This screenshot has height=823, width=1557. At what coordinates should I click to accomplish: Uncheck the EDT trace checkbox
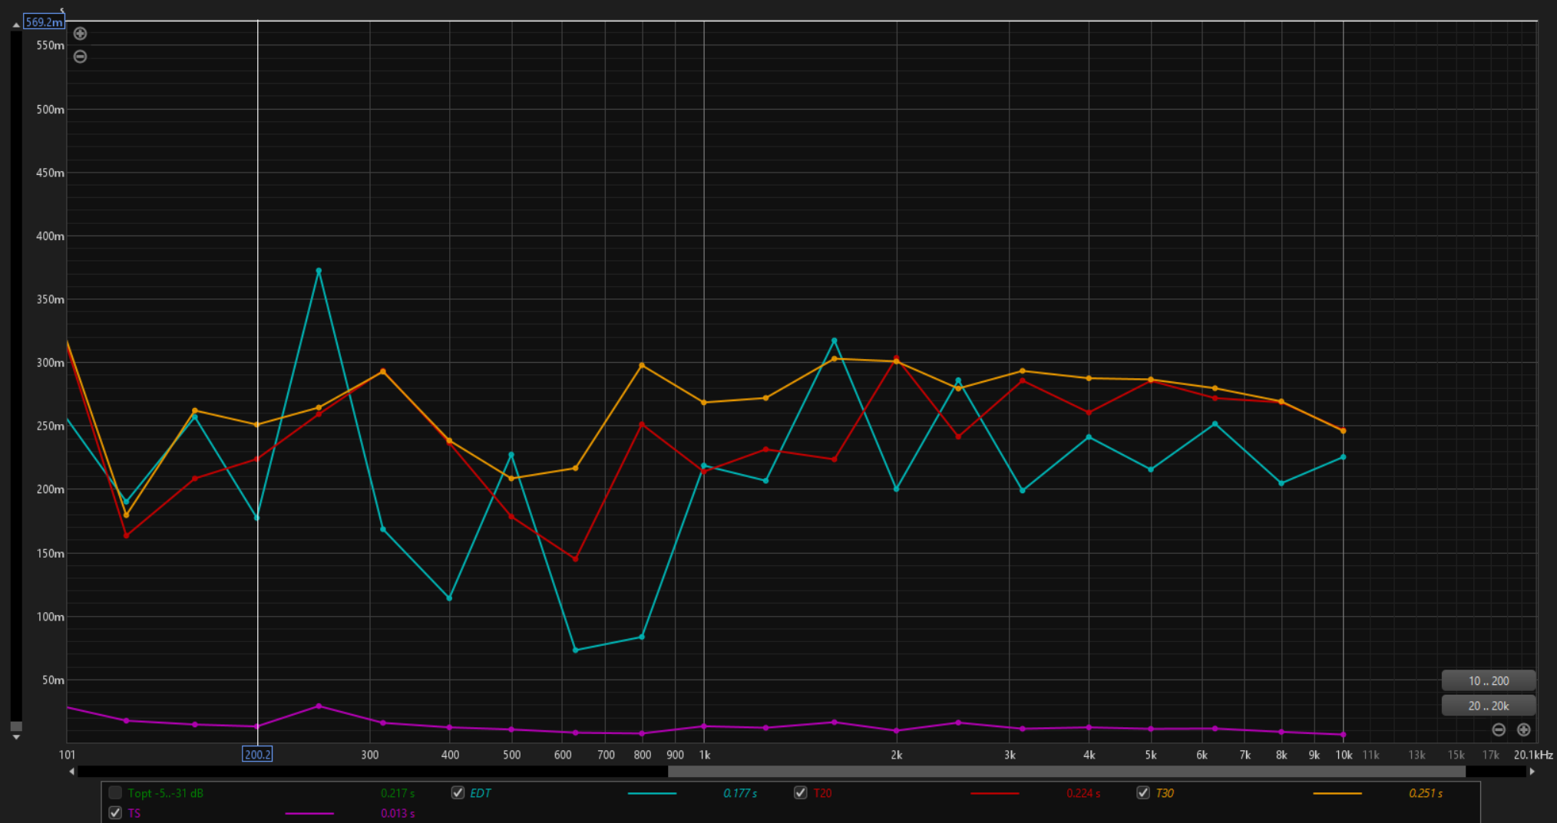click(458, 793)
